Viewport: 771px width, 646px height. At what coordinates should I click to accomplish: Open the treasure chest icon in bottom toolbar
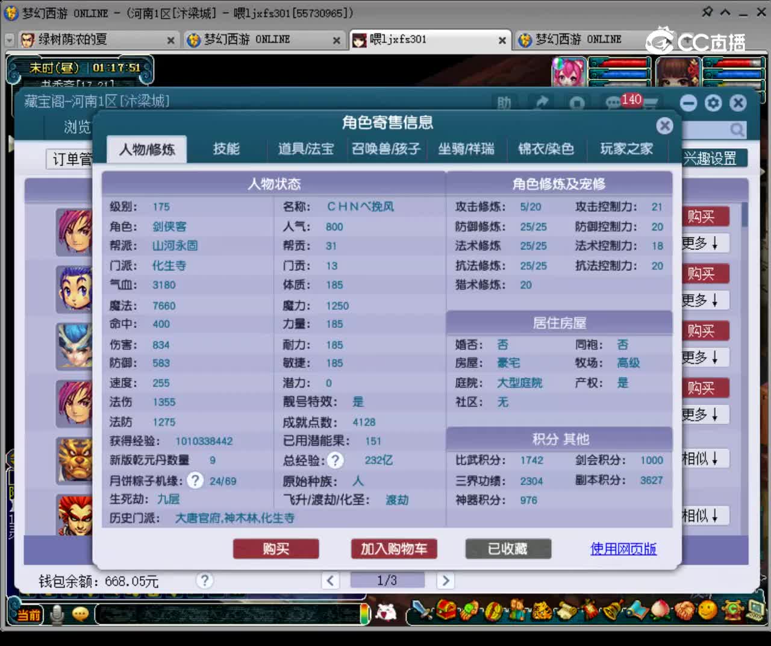446,612
